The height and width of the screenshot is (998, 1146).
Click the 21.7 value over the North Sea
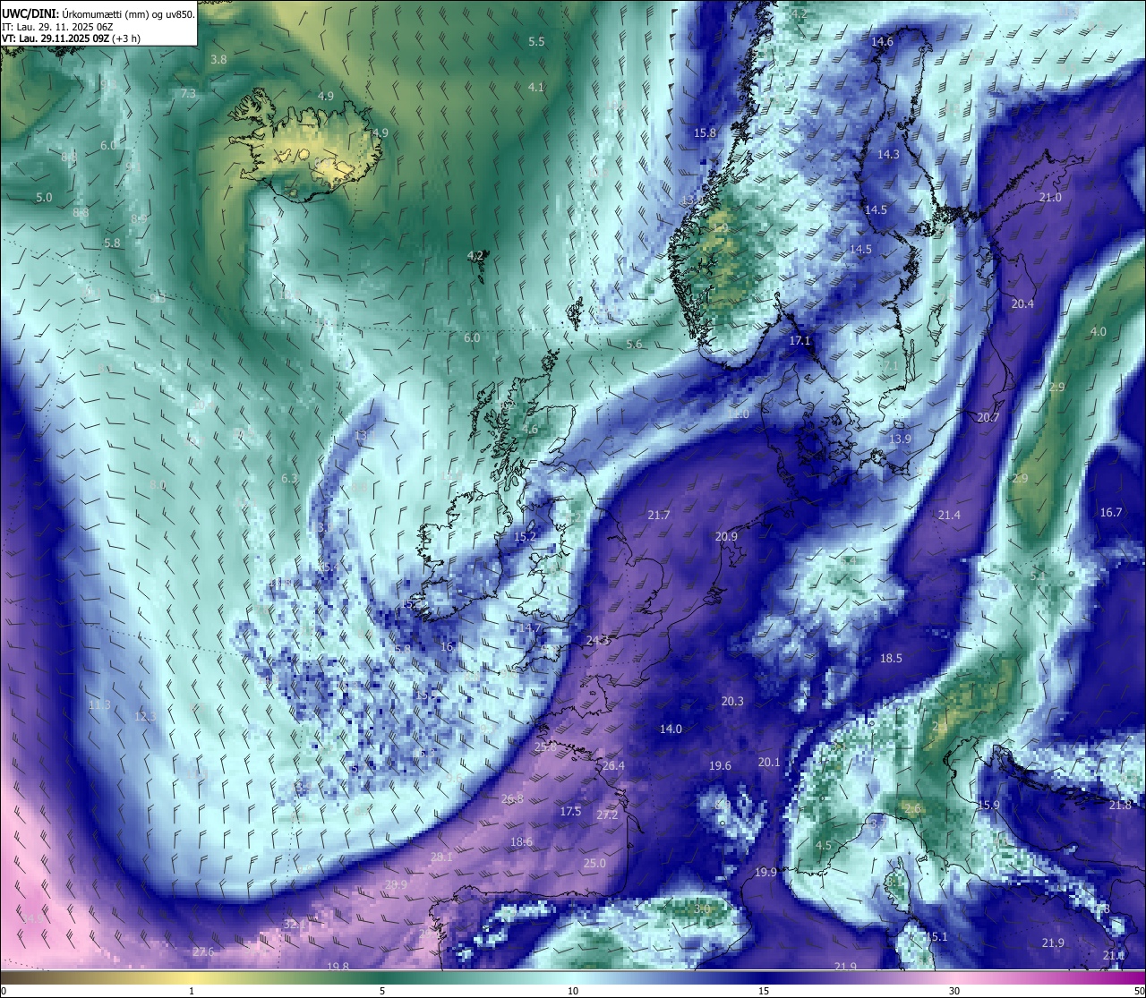(659, 516)
